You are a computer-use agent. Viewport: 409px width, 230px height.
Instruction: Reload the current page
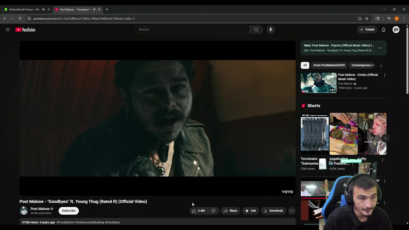point(20,19)
